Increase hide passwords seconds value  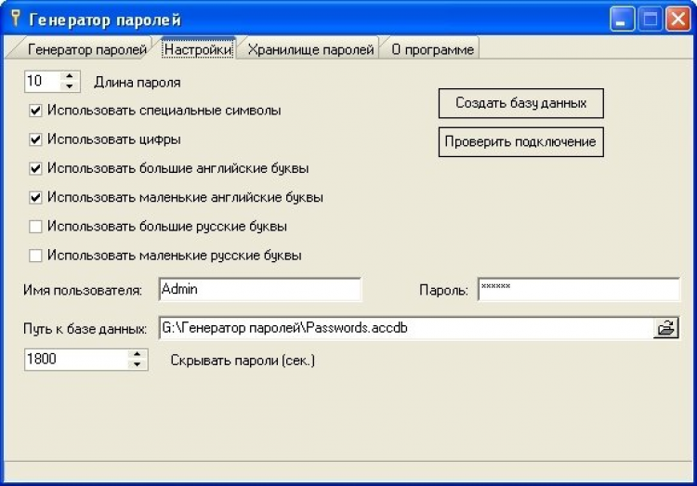pos(138,353)
